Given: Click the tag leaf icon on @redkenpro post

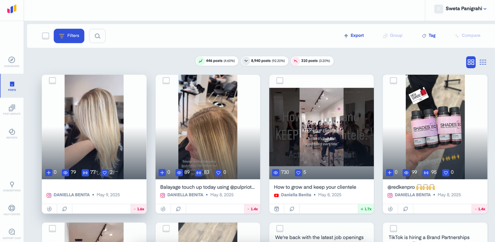Looking at the screenshot, I should pyautogui.click(x=406, y=209).
